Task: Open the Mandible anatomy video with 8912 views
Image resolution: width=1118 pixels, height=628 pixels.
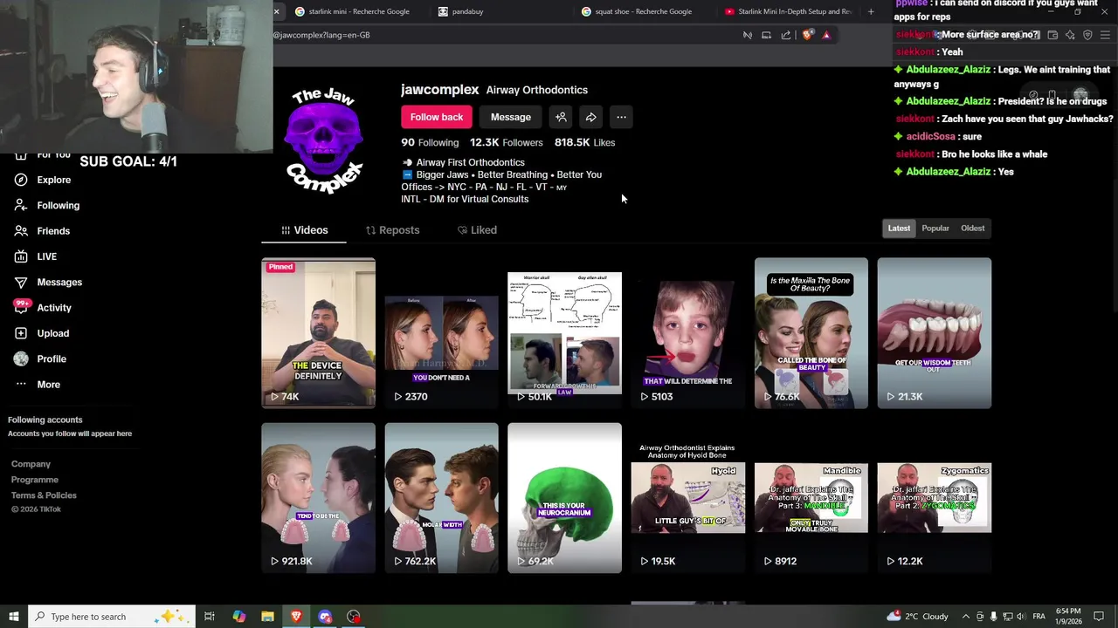Action: pos(811,498)
